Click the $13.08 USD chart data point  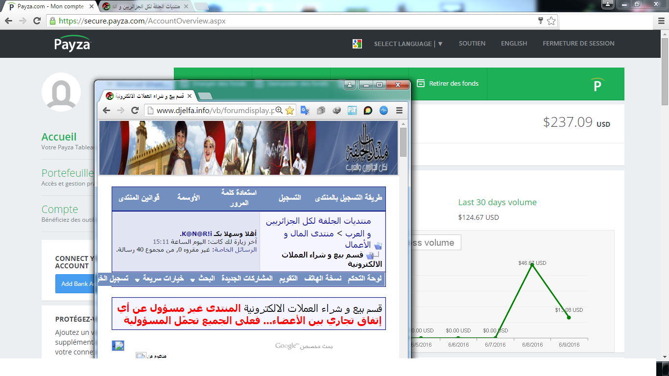point(569,318)
